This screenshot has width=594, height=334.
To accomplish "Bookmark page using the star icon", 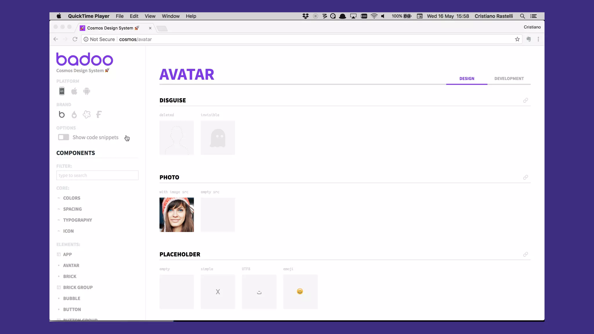I will (x=517, y=39).
